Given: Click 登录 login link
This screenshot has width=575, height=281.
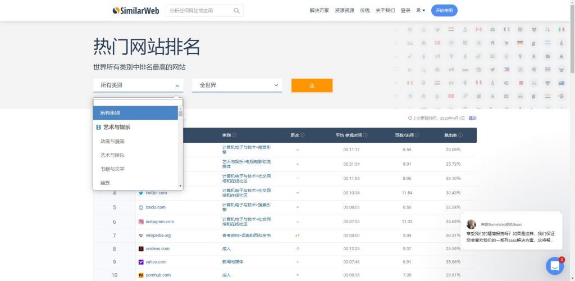Looking at the screenshot, I should coord(405,11).
